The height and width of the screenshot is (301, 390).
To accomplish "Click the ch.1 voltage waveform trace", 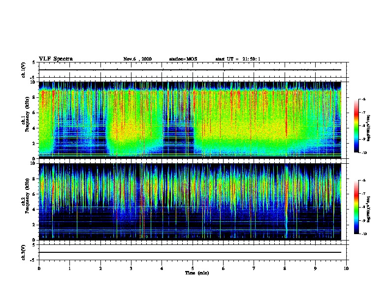I will pyautogui.click(x=190, y=70).
